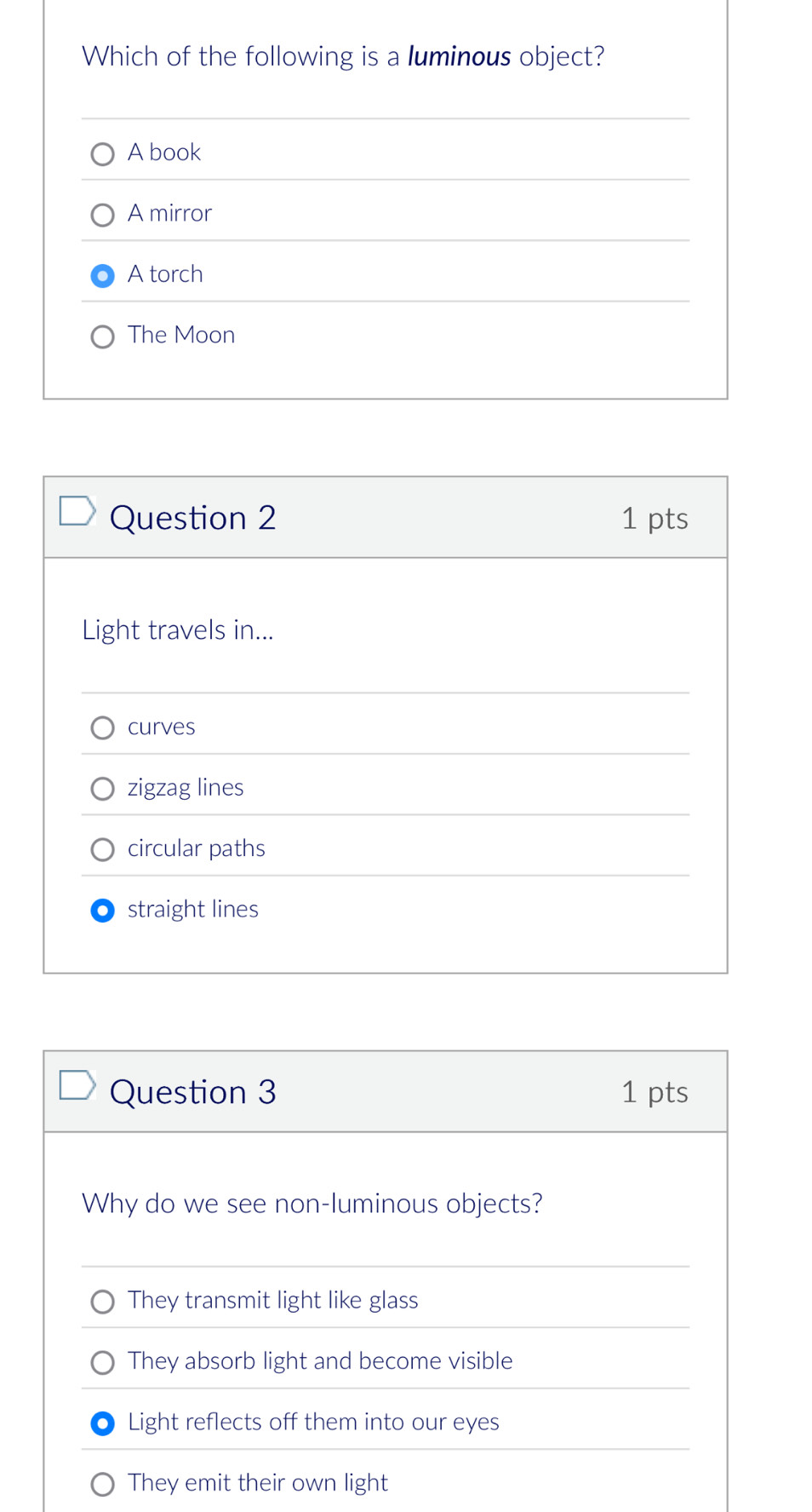
Task: Click the 'Question 3' heading text
Action: pos(193,1092)
